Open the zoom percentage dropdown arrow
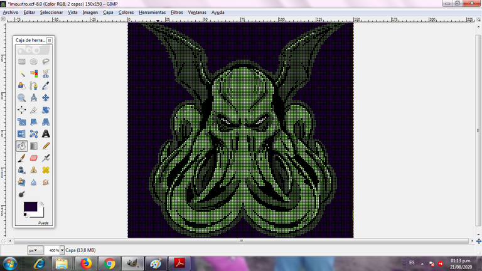Image resolution: width=482 pixels, height=271 pixels. 62,250
